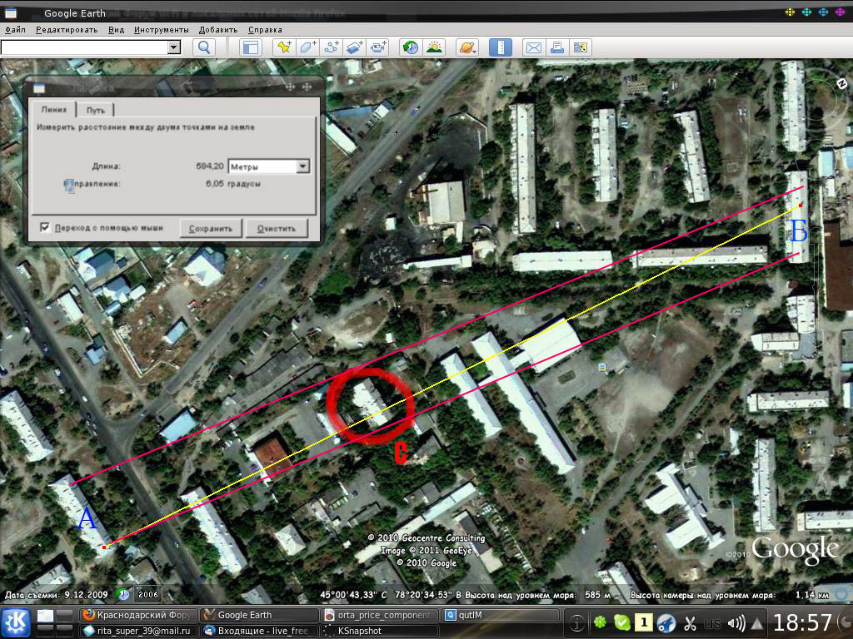Click the heading value 6,05 градусы
Image resolution: width=853 pixels, height=639 pixels.
(233, 184)
